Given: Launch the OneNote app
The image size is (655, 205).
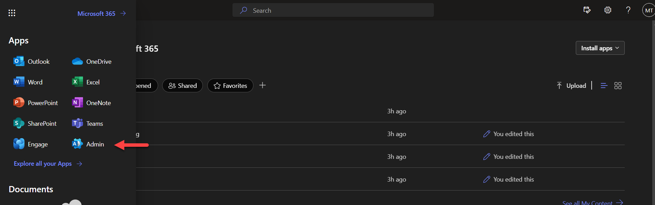Looking at the screenshot, I should point(77,103).
